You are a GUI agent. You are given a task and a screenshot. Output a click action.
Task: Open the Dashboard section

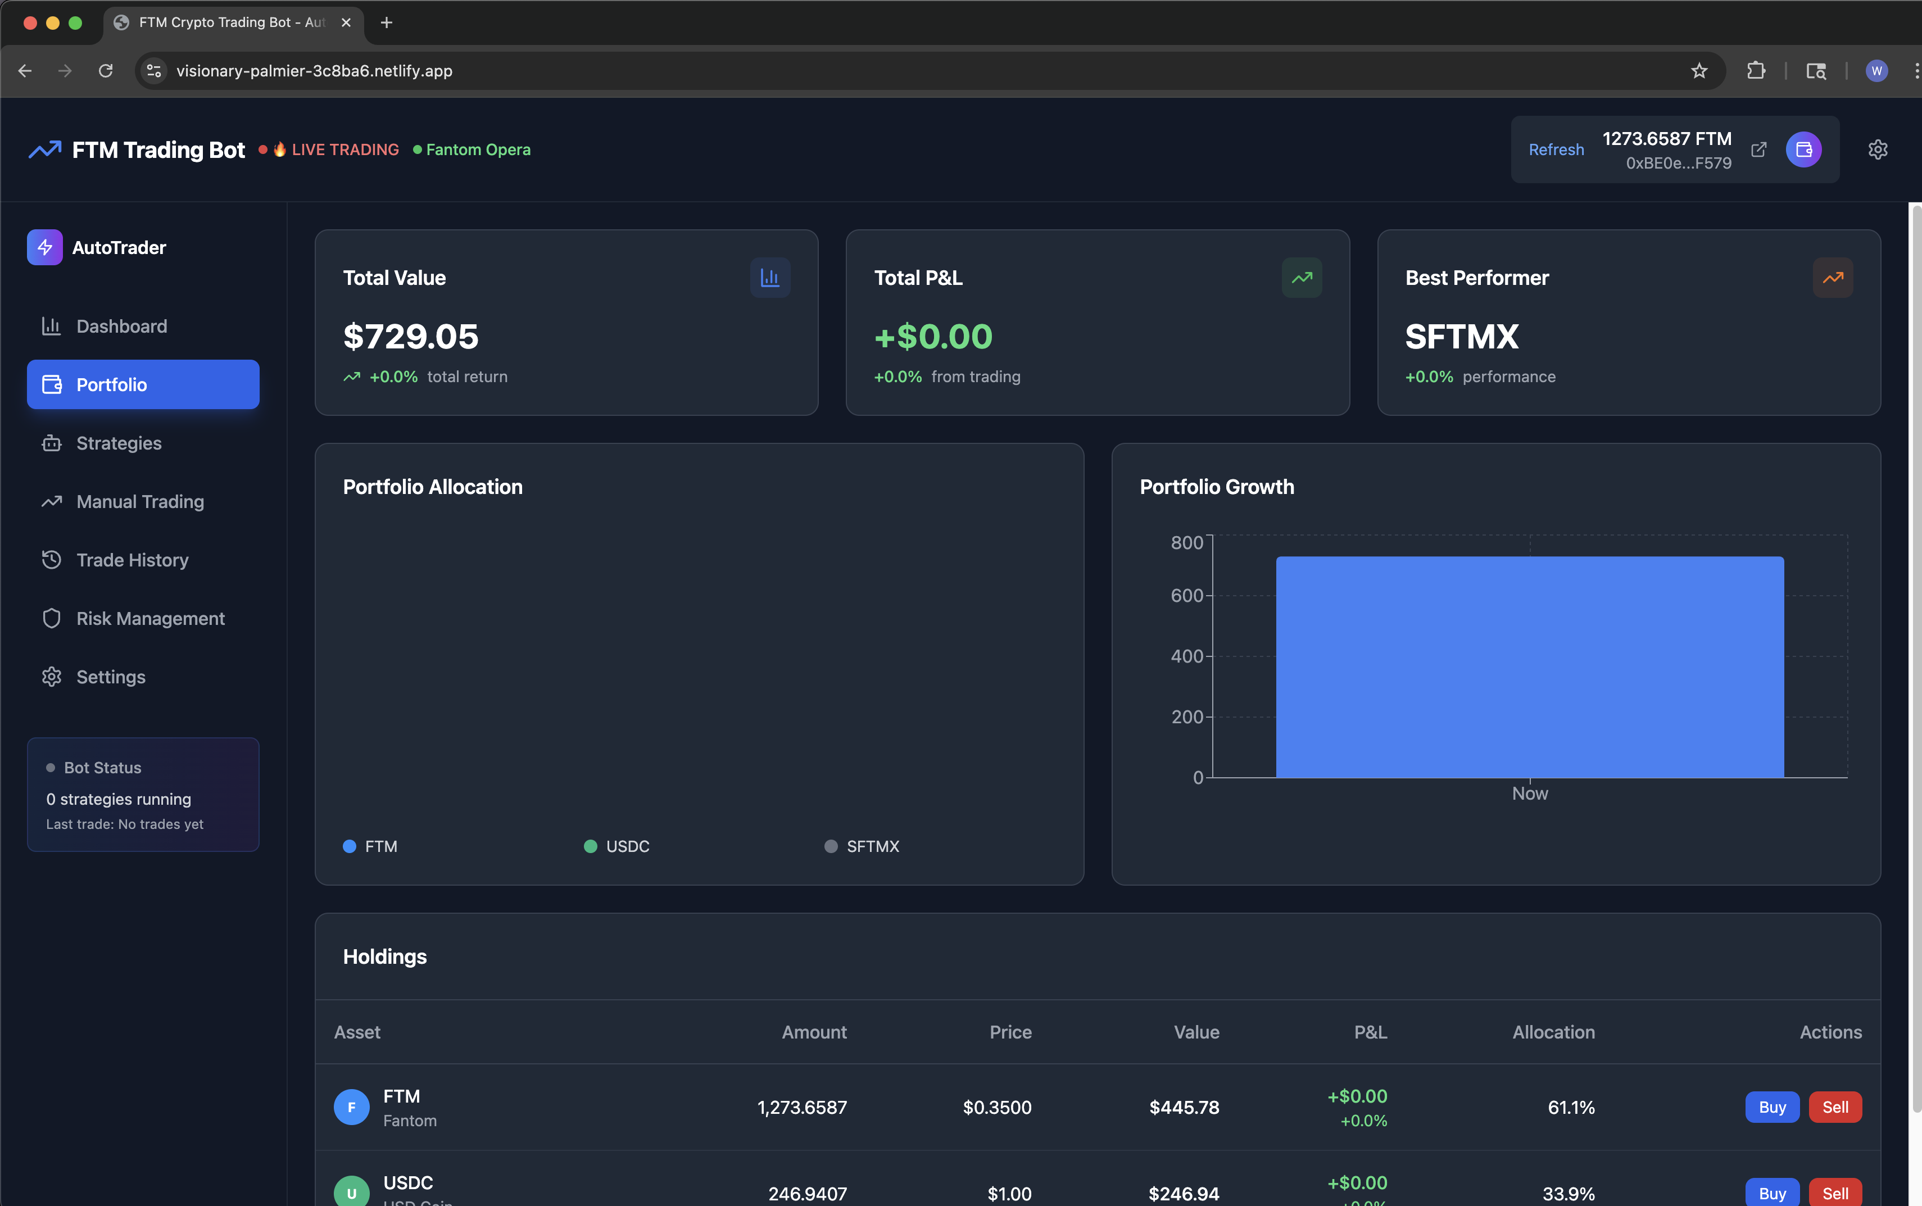click(121, 326)
